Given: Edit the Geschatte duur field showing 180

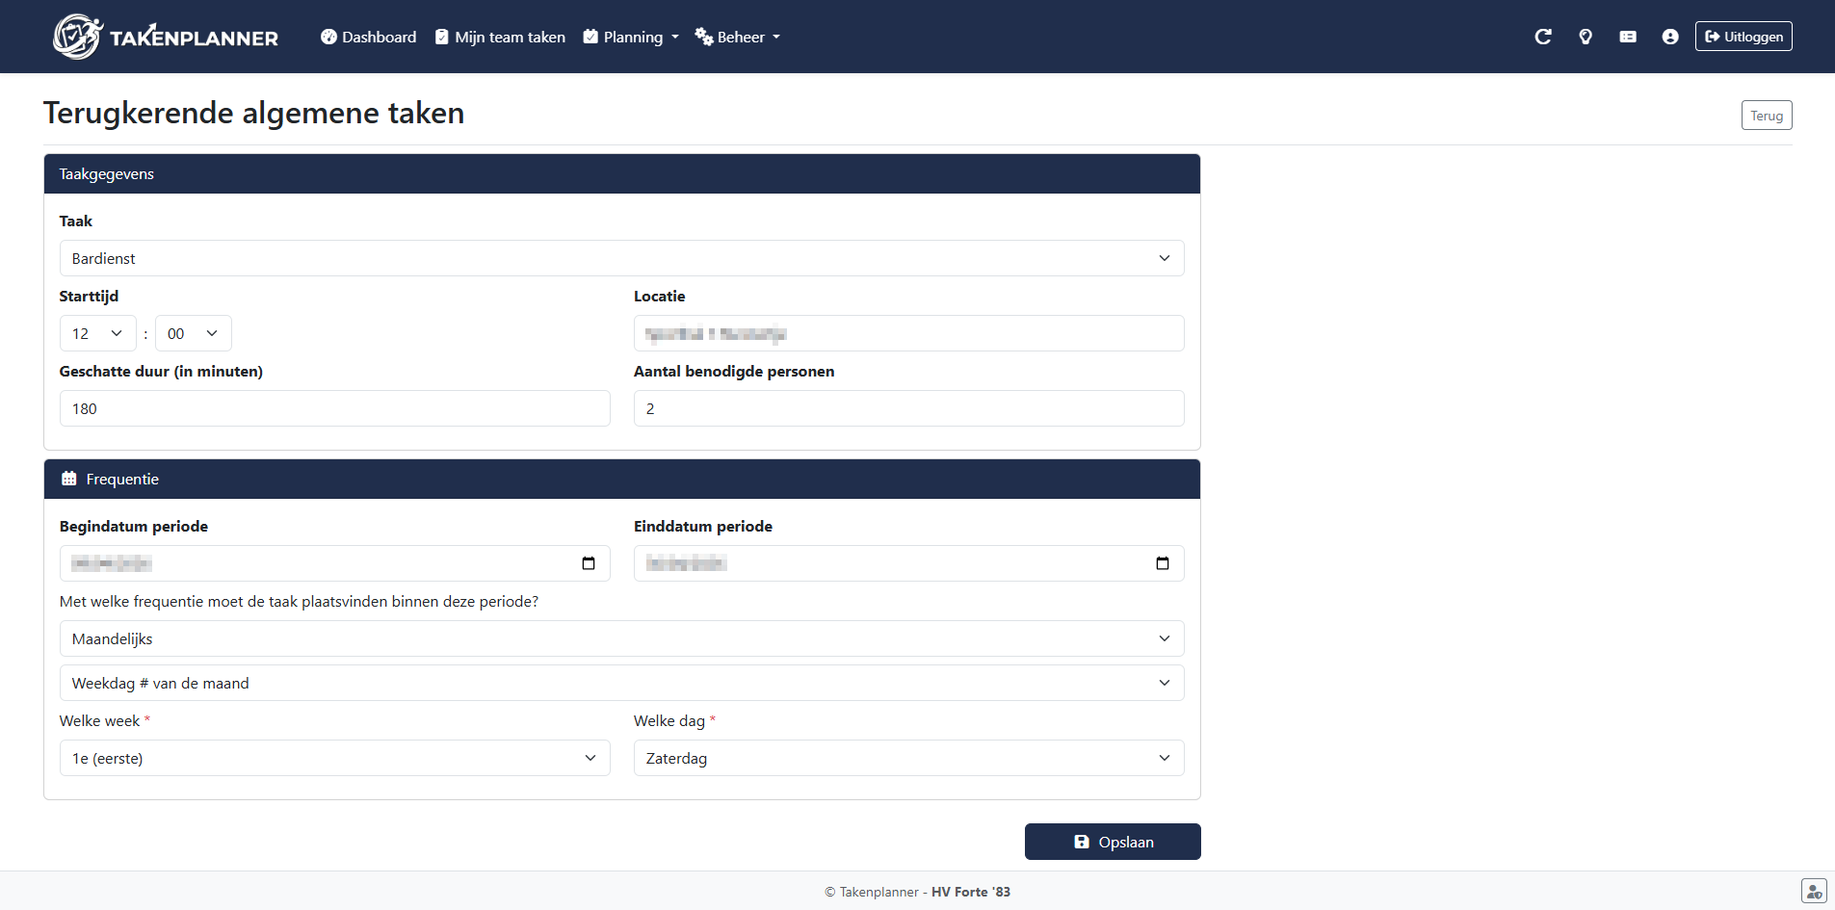Looking at the screenshot, I should pos(334,408).
